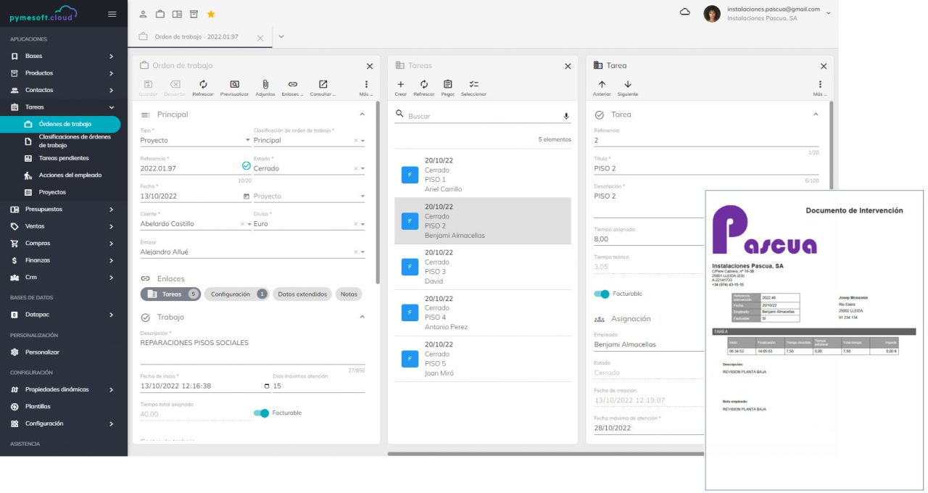Toggle the hamburger sidebar menu
The image size is (928, 493).
pyautogui.click(x=112, y=14)
